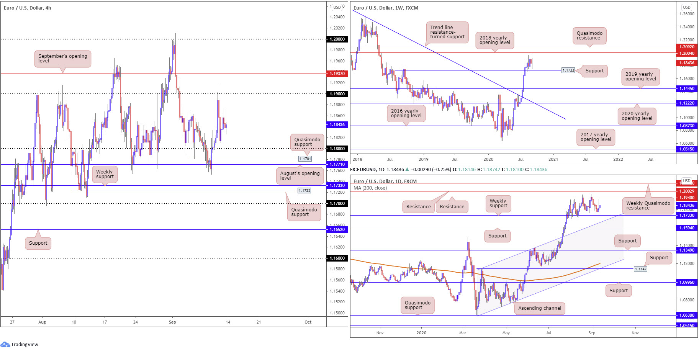Click the 1.20040 price label
The image size is (699, 350).
tap(687, 53)
